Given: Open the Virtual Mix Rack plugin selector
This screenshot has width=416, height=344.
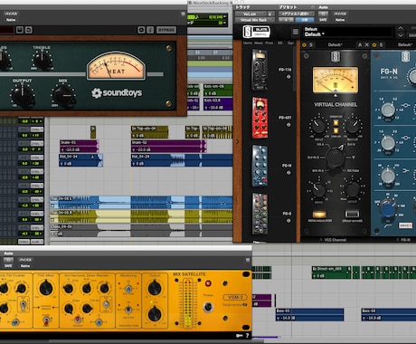Looking at the screenshot, I should click(x=255, y=20).
